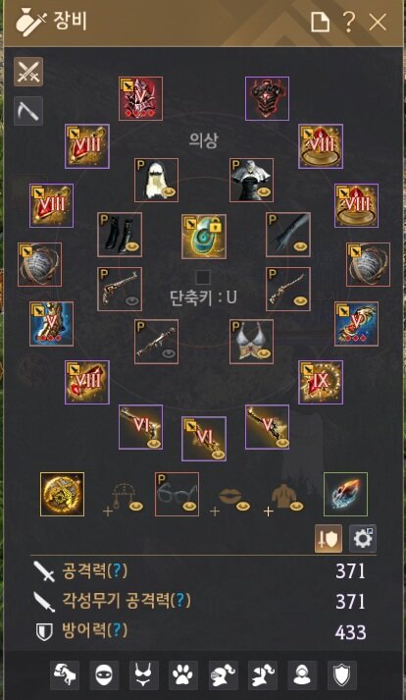This screenshot has height=700, width=406.
Task: Switch to the scythe life gear tab
Action: [x=28, y=111]
